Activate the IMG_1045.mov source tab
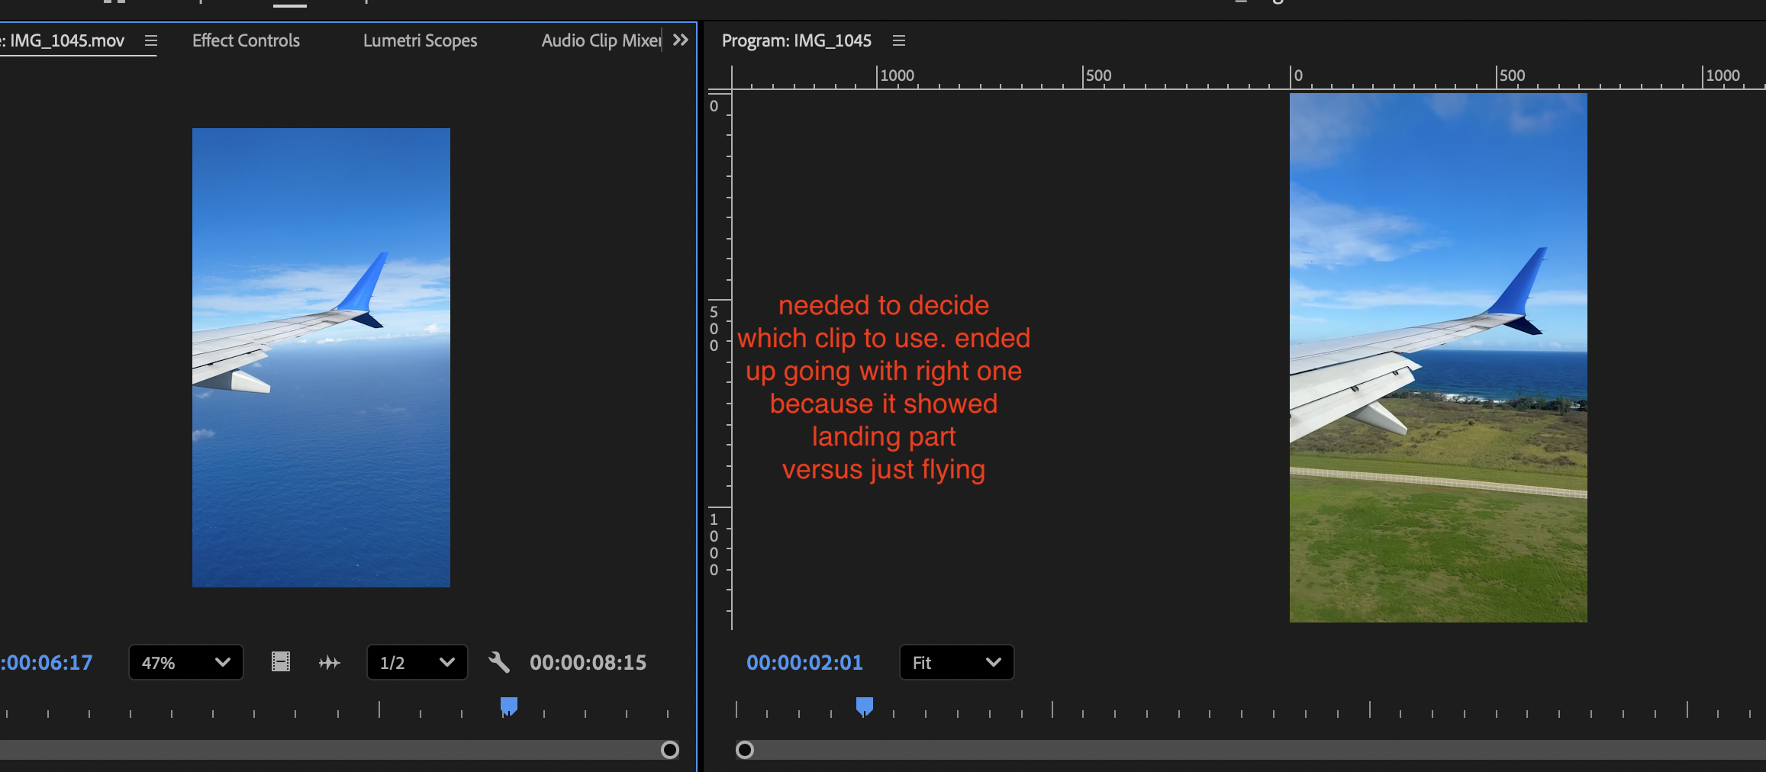 66,41
